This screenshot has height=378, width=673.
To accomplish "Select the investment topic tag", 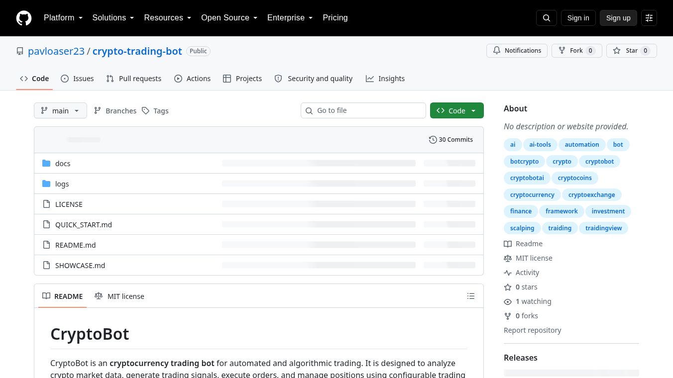I will point(608,211).
